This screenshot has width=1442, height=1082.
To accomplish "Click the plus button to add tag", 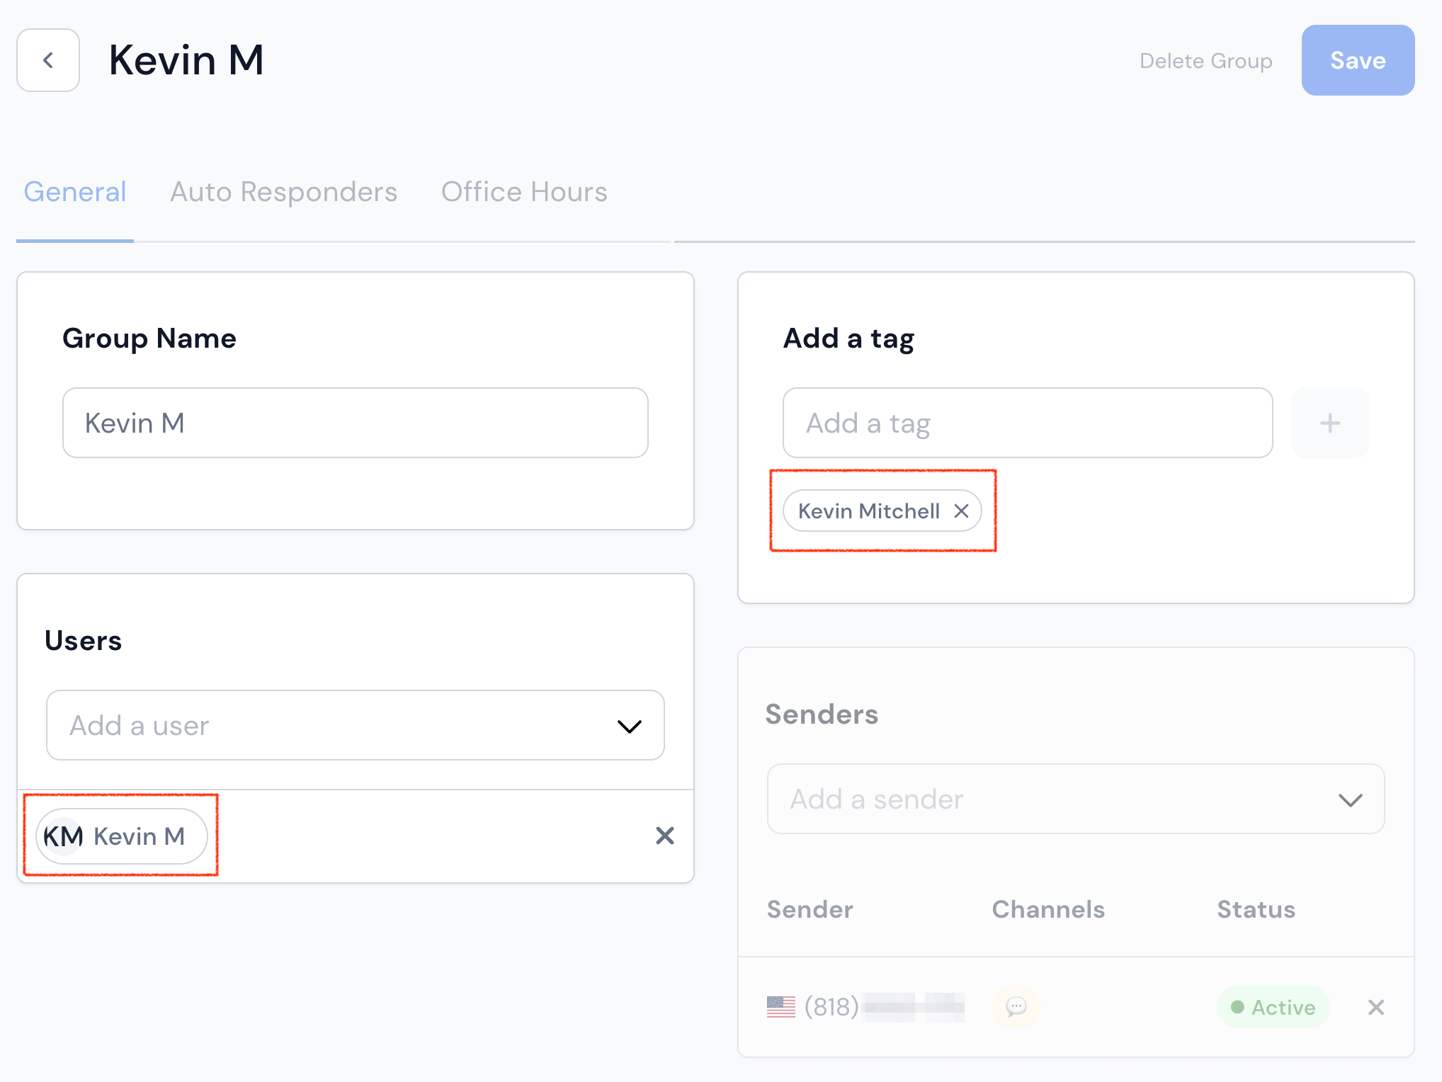I will coord(1330,423).
